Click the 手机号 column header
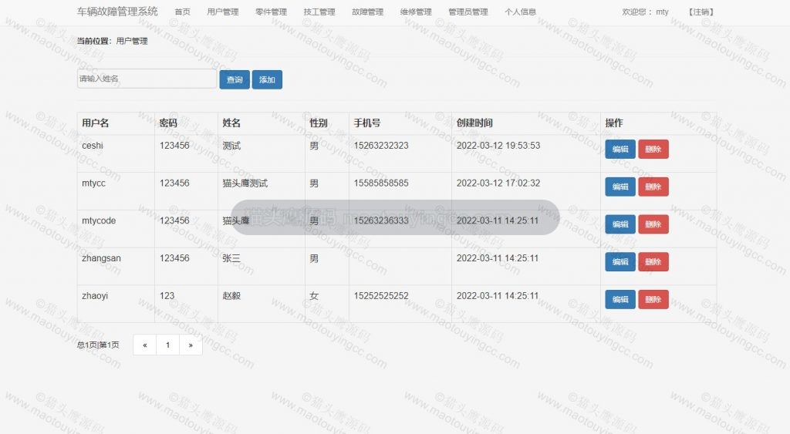790x434 pixels. pos(366,123)
